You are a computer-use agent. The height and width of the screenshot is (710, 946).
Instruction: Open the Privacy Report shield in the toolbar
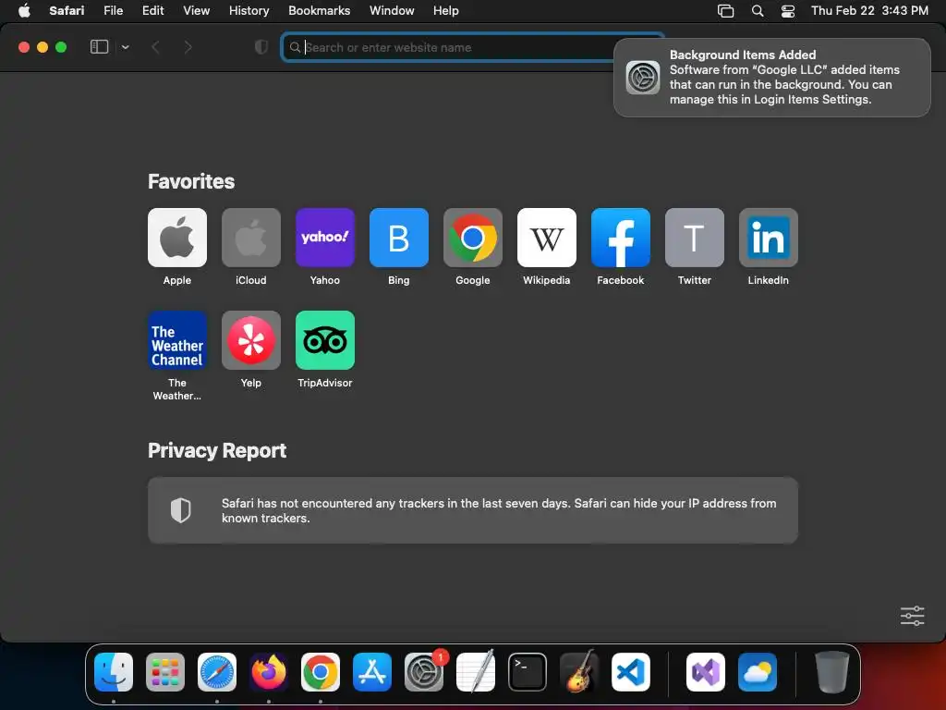(x=261, y=47)
